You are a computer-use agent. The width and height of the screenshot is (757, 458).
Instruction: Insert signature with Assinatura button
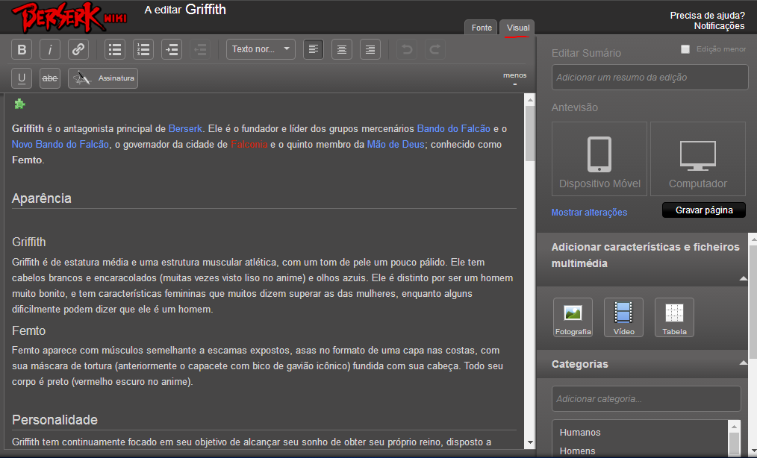pos(103,78)
